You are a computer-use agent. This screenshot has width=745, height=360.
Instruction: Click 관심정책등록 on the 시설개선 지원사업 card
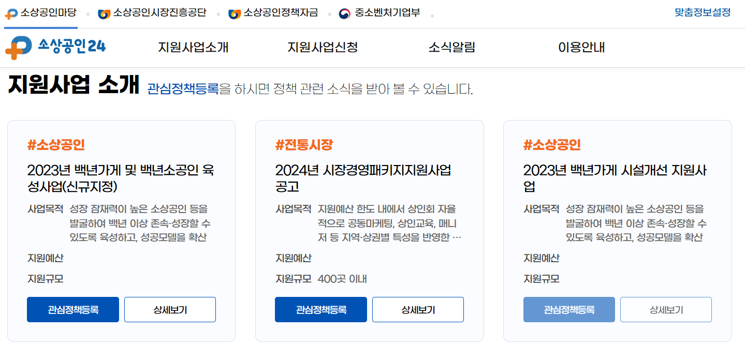tap(568, 309)
